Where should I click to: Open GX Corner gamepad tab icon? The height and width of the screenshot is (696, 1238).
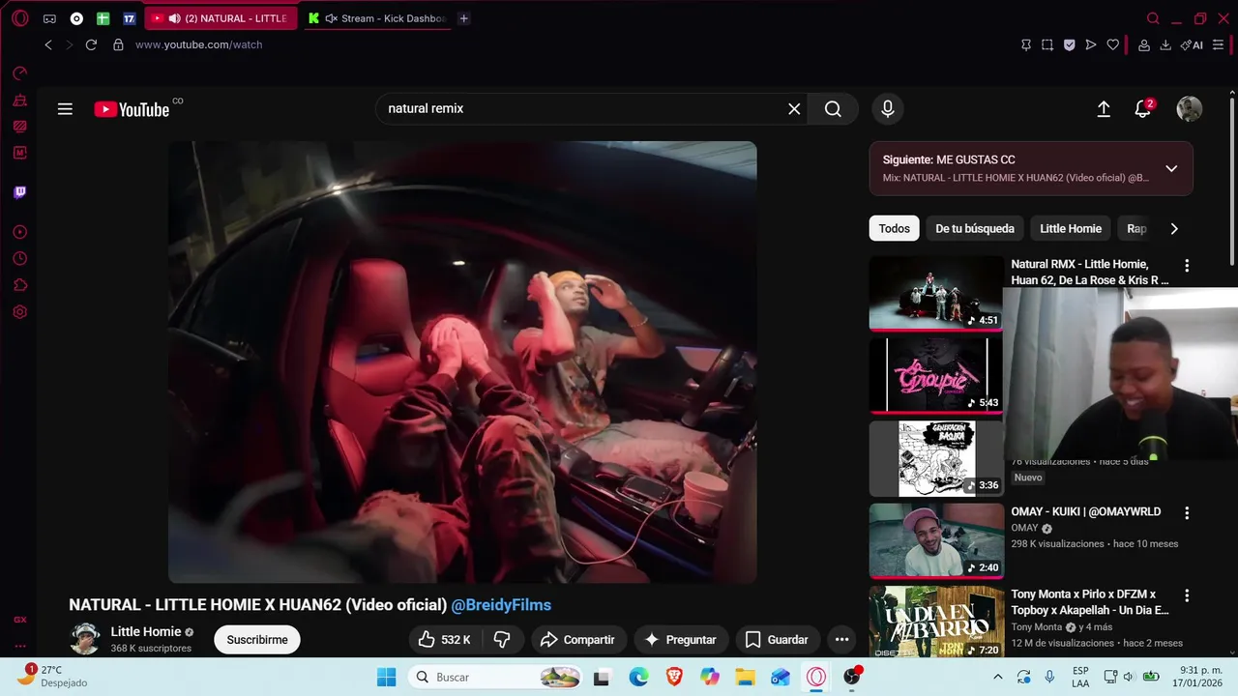(x=49, y=18)
